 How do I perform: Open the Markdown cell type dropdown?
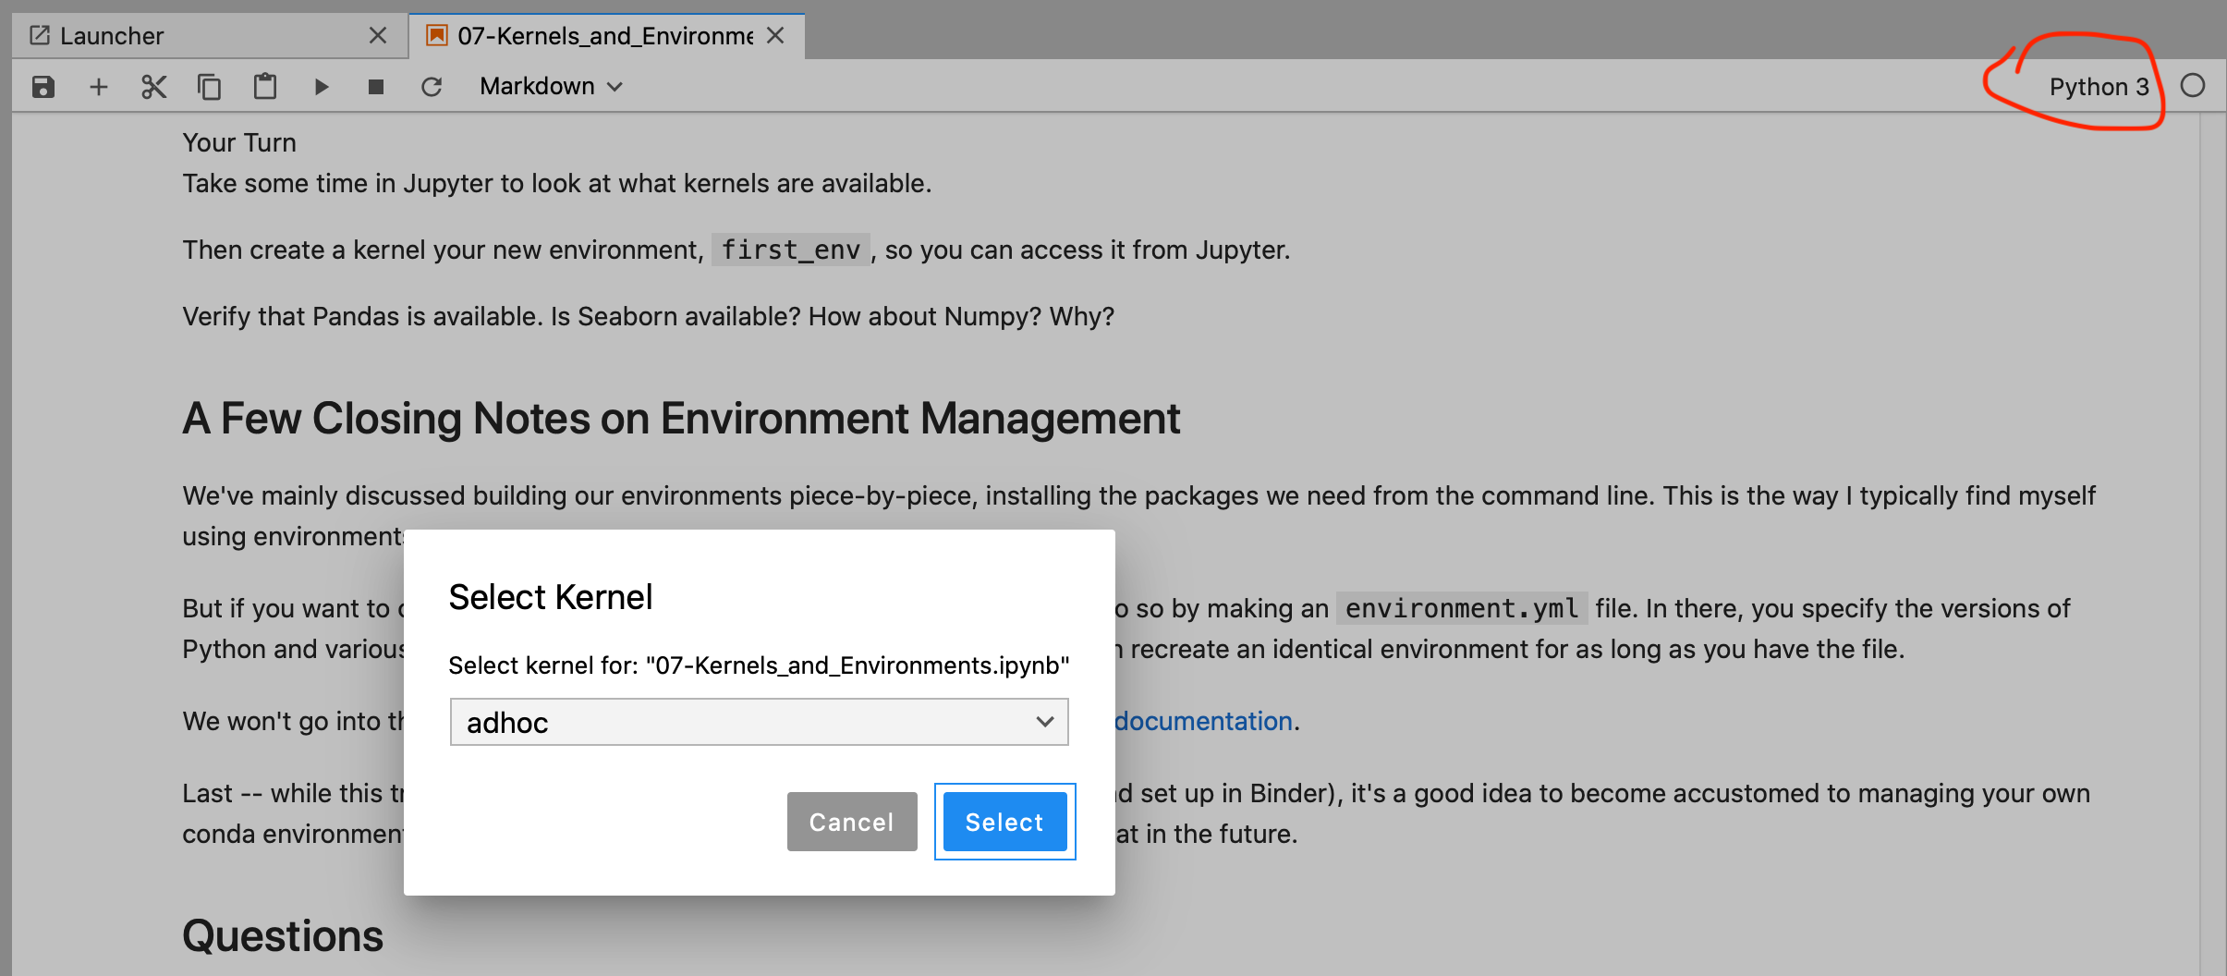(x=552, y=86)
